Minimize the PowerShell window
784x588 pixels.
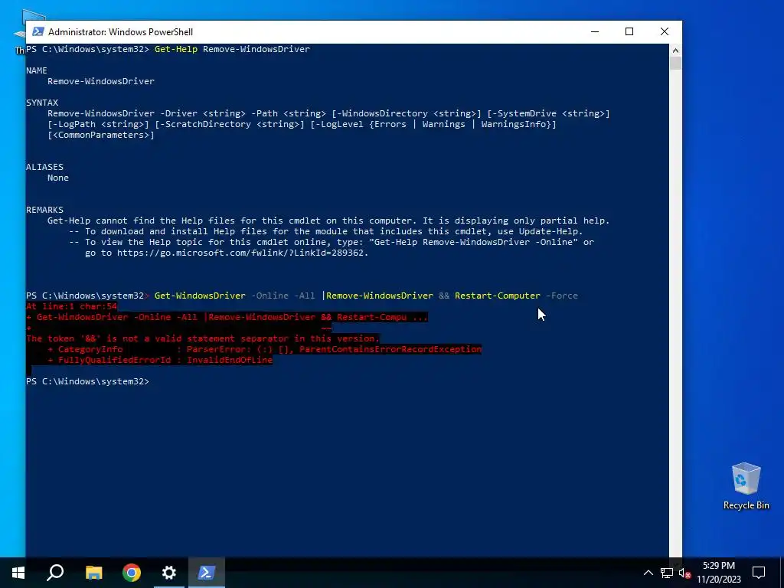594,31
